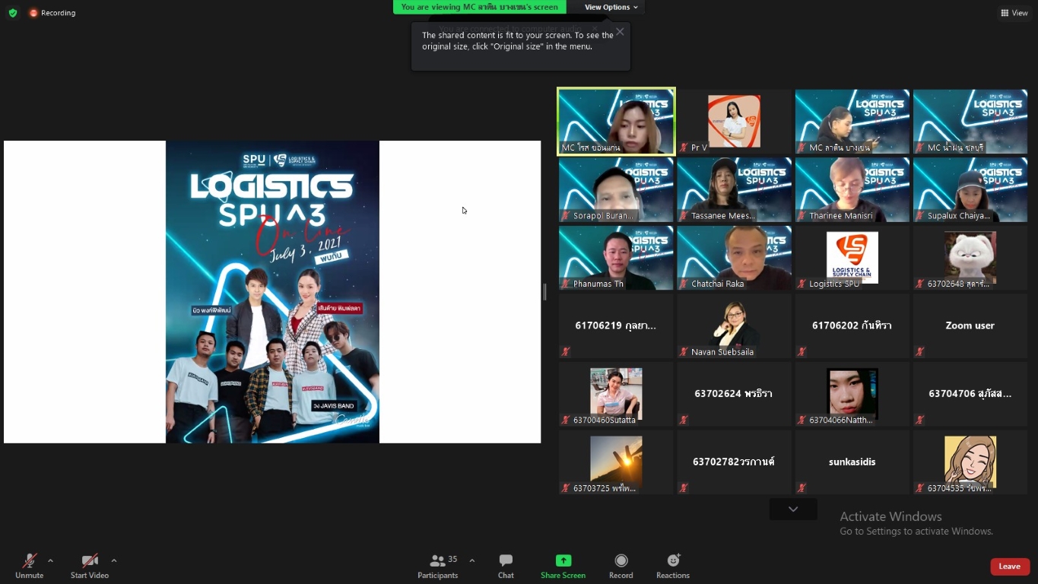Click the divider handle beside shared screen

point(544,292)
